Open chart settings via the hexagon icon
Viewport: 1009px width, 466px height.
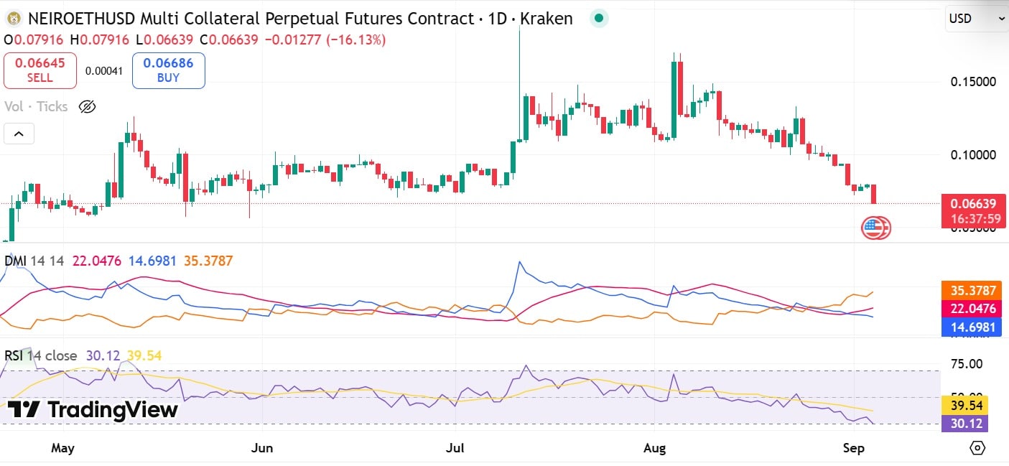pos(976,447)
